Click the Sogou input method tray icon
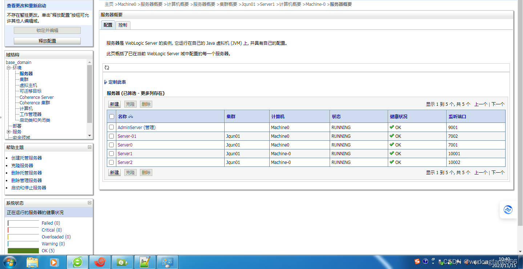This screenshot has height=269, width=523. click(417, 261)
